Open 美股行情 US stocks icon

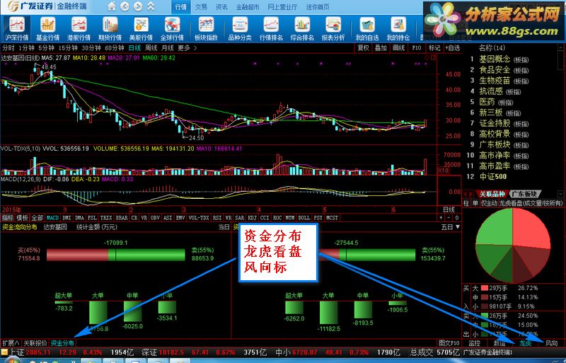point(141,29)
